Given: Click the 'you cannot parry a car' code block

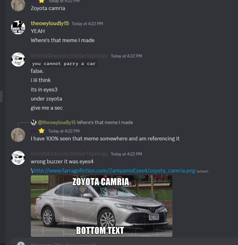Looking at the screenshot, I should (64, 63).
